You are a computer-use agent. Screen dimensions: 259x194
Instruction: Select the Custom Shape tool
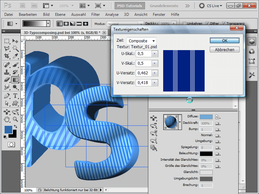[15, 103]
